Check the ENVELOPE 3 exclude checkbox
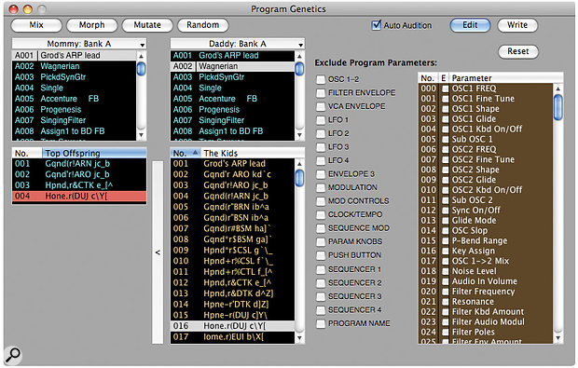This screenshot has width=578, height=368. point(321,174)
